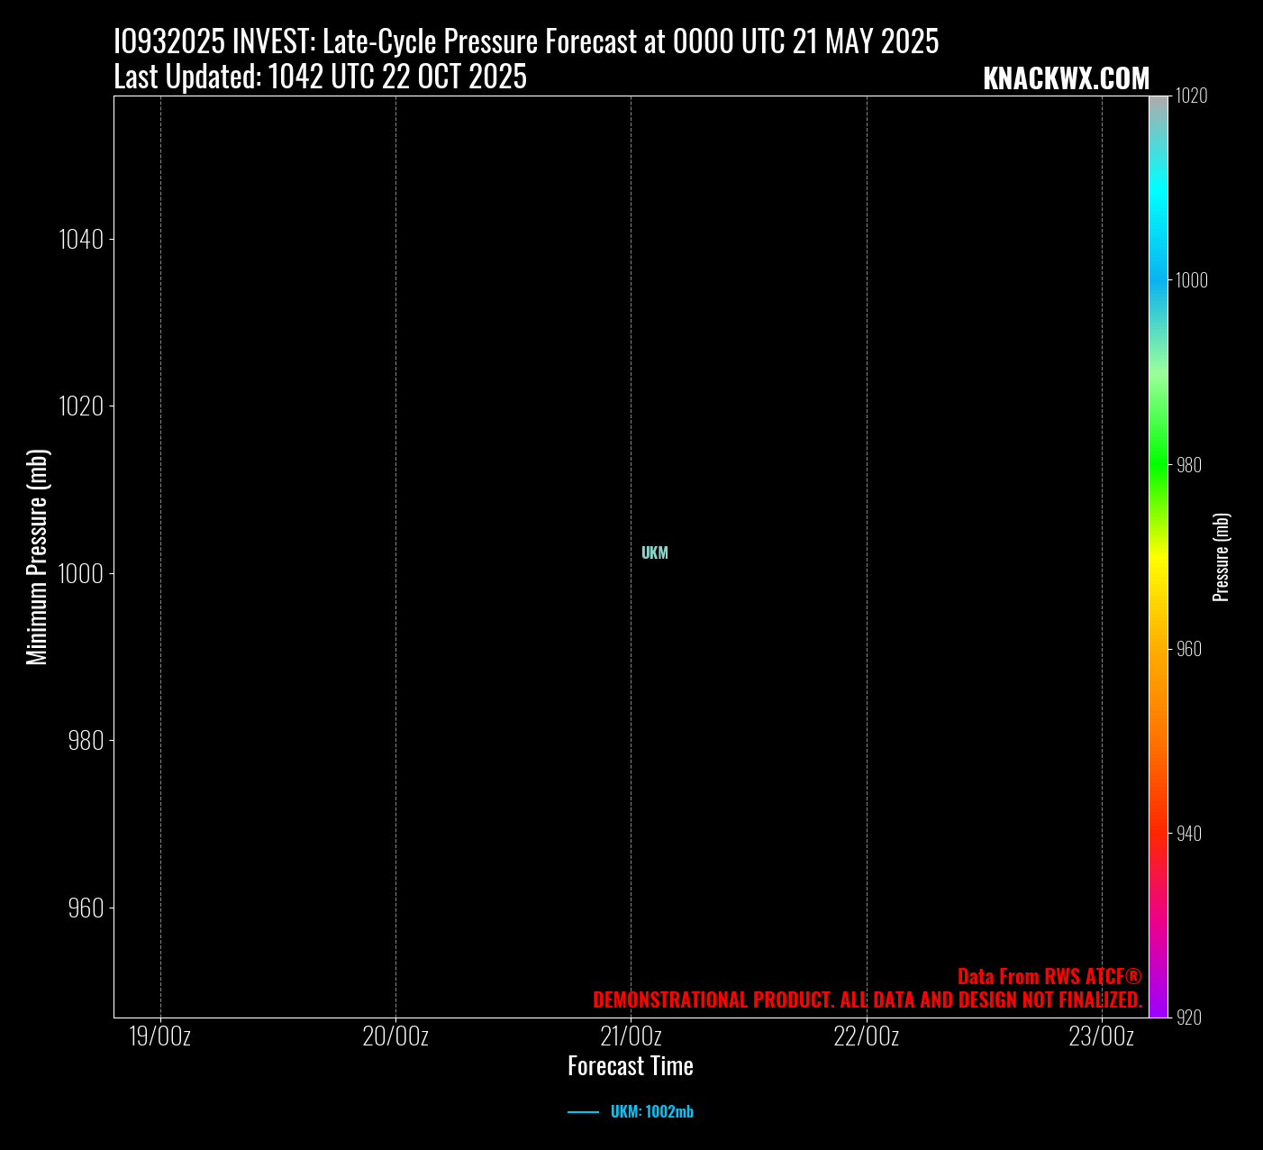Click the Forecast Time axis title
Screen dimensions: 1263x1150
pyautogui.click(x=631, y=1066)
